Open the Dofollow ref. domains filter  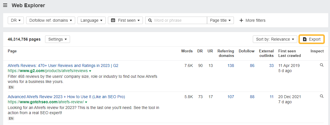pyautogui.click(x=51, y=20)
